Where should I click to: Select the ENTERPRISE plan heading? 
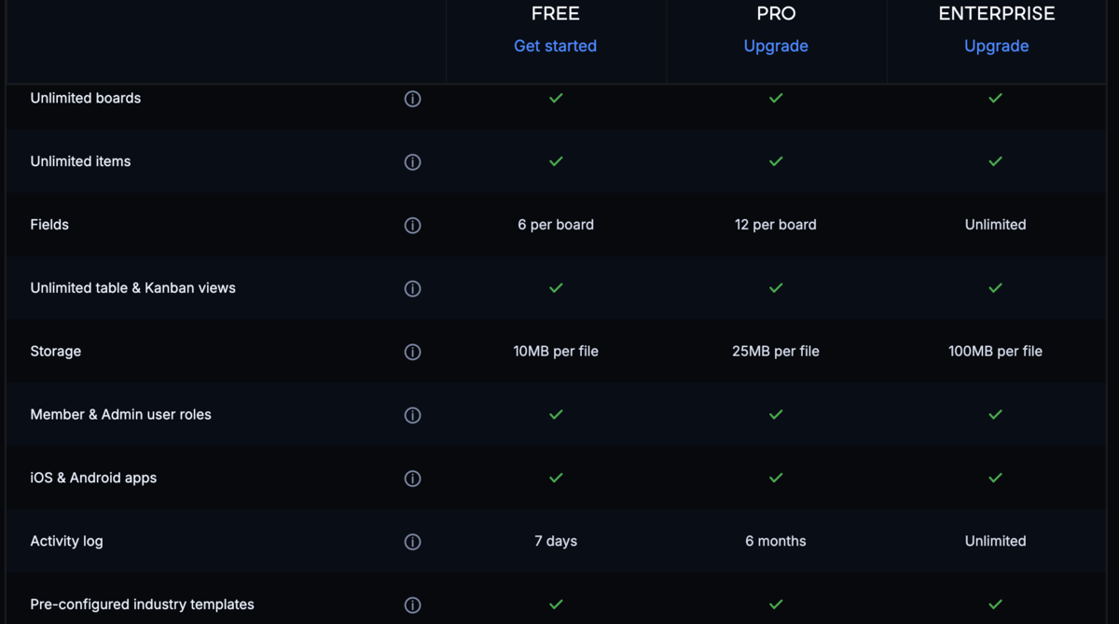[996, 14]
